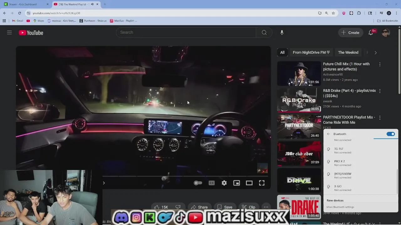The image size is (401, 225).
Task: Open the All Bookmarks folder
Action: coord(388,21)
